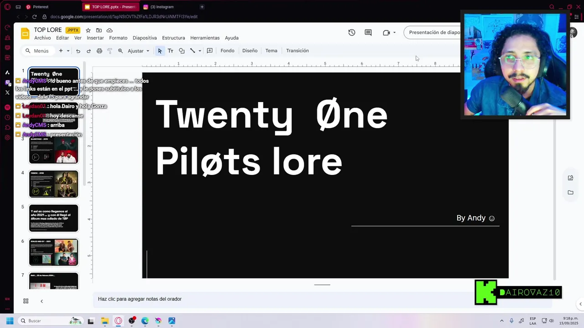Select slide 5 thumbnail

point(54,218)
